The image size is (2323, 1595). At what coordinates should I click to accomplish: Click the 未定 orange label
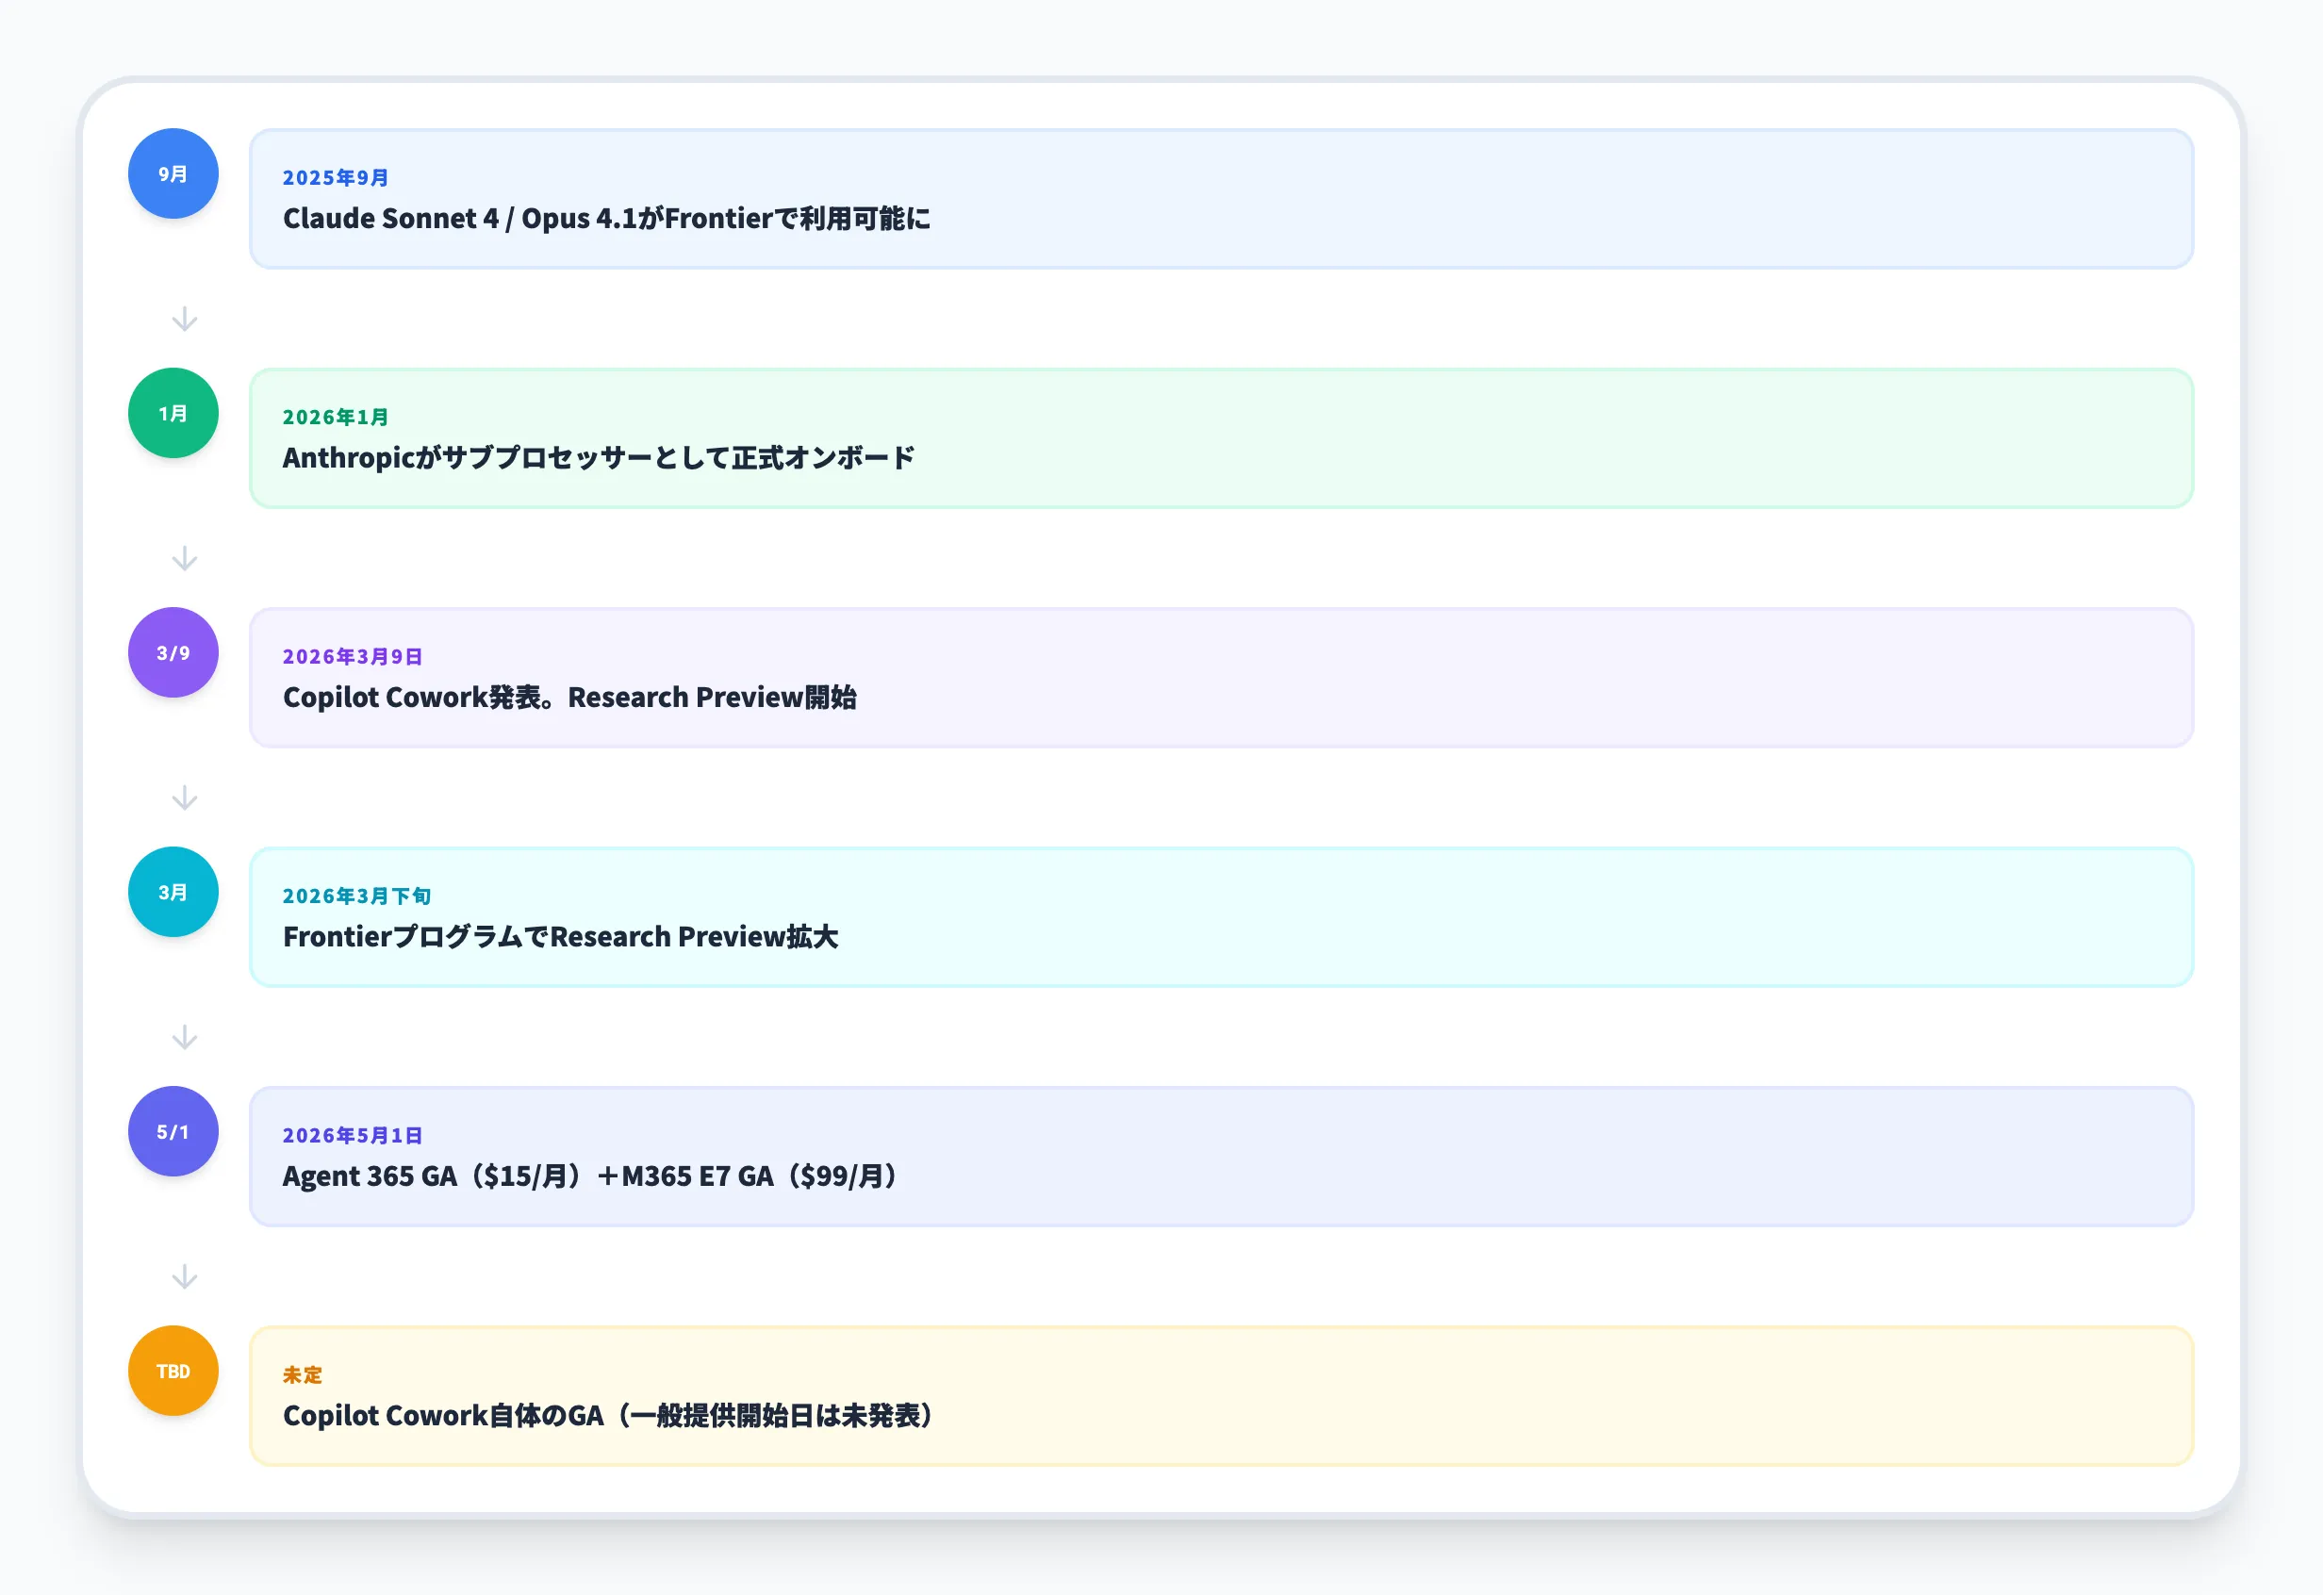pos(302,1374)
